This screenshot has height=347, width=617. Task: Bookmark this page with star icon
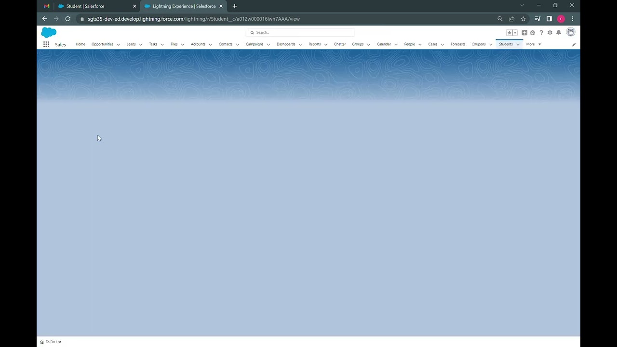click(x=523, y=19)
